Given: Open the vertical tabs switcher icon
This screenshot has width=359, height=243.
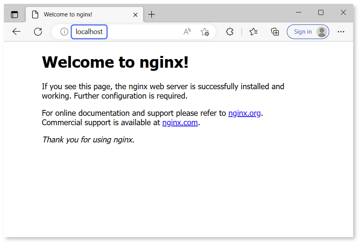Looking at the screenshot, I should tap(14, 14).
